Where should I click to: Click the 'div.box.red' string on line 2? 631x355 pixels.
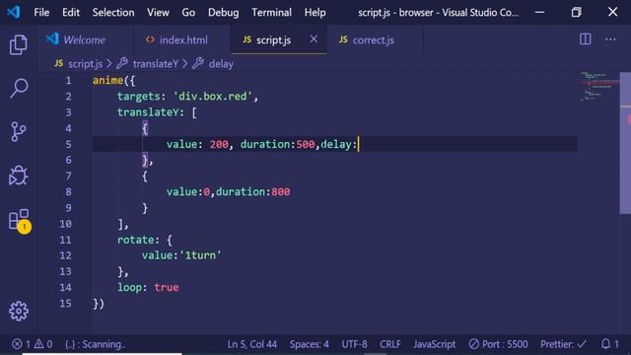click(x=212, y=97)
